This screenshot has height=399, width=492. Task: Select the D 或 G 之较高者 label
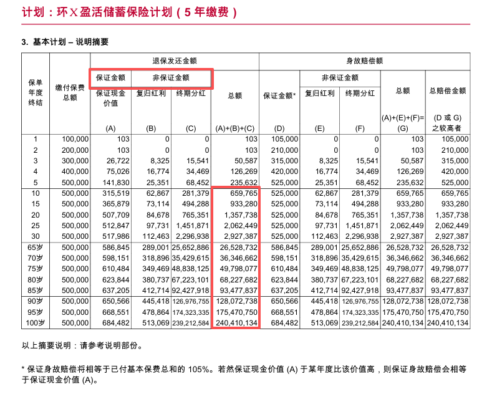point(448,123)
